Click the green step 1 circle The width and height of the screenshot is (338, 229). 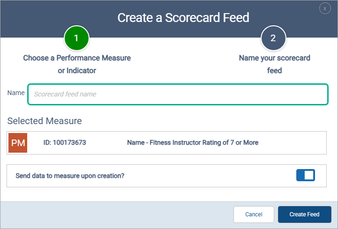76,39
